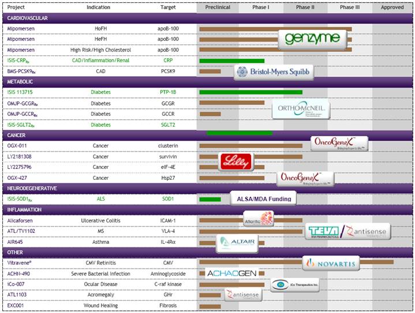Select the CARDIOVASCULAR section header
This screenshot has height=313, width=415.
[208, 18]
